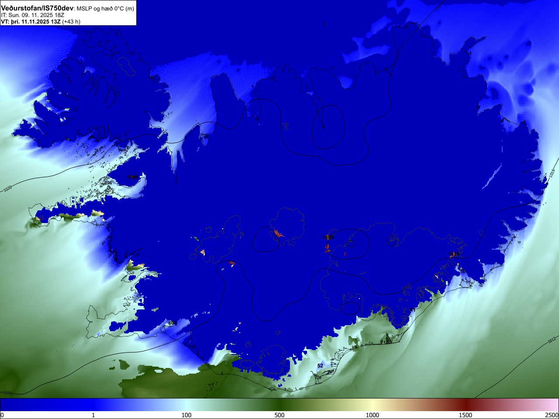Click the '2500' tick on the colour scale
The height and width of the screenshot is (419, 559).
[x=552, y=415]
